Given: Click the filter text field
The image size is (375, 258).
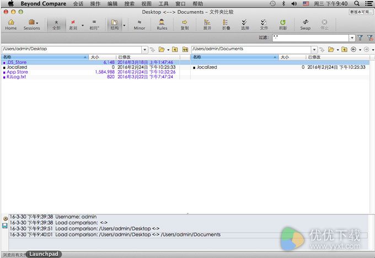Looking at the screenshot, I should (x=310, y=37).
